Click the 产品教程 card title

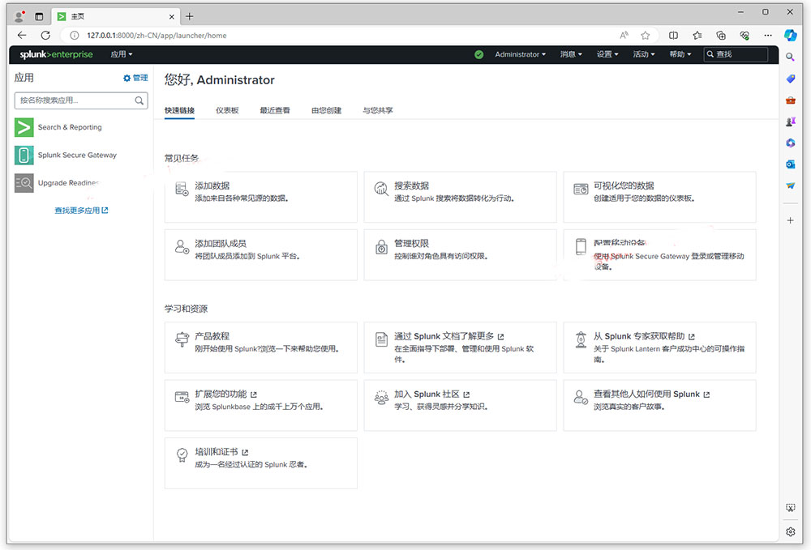212,336
